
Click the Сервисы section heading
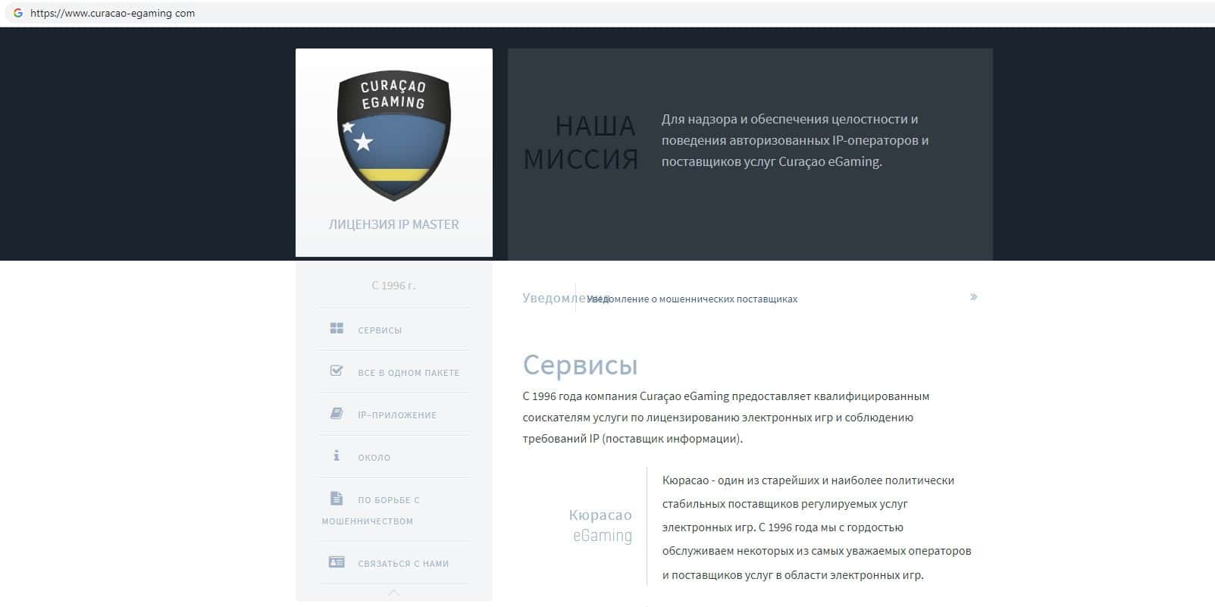(580, 365)
